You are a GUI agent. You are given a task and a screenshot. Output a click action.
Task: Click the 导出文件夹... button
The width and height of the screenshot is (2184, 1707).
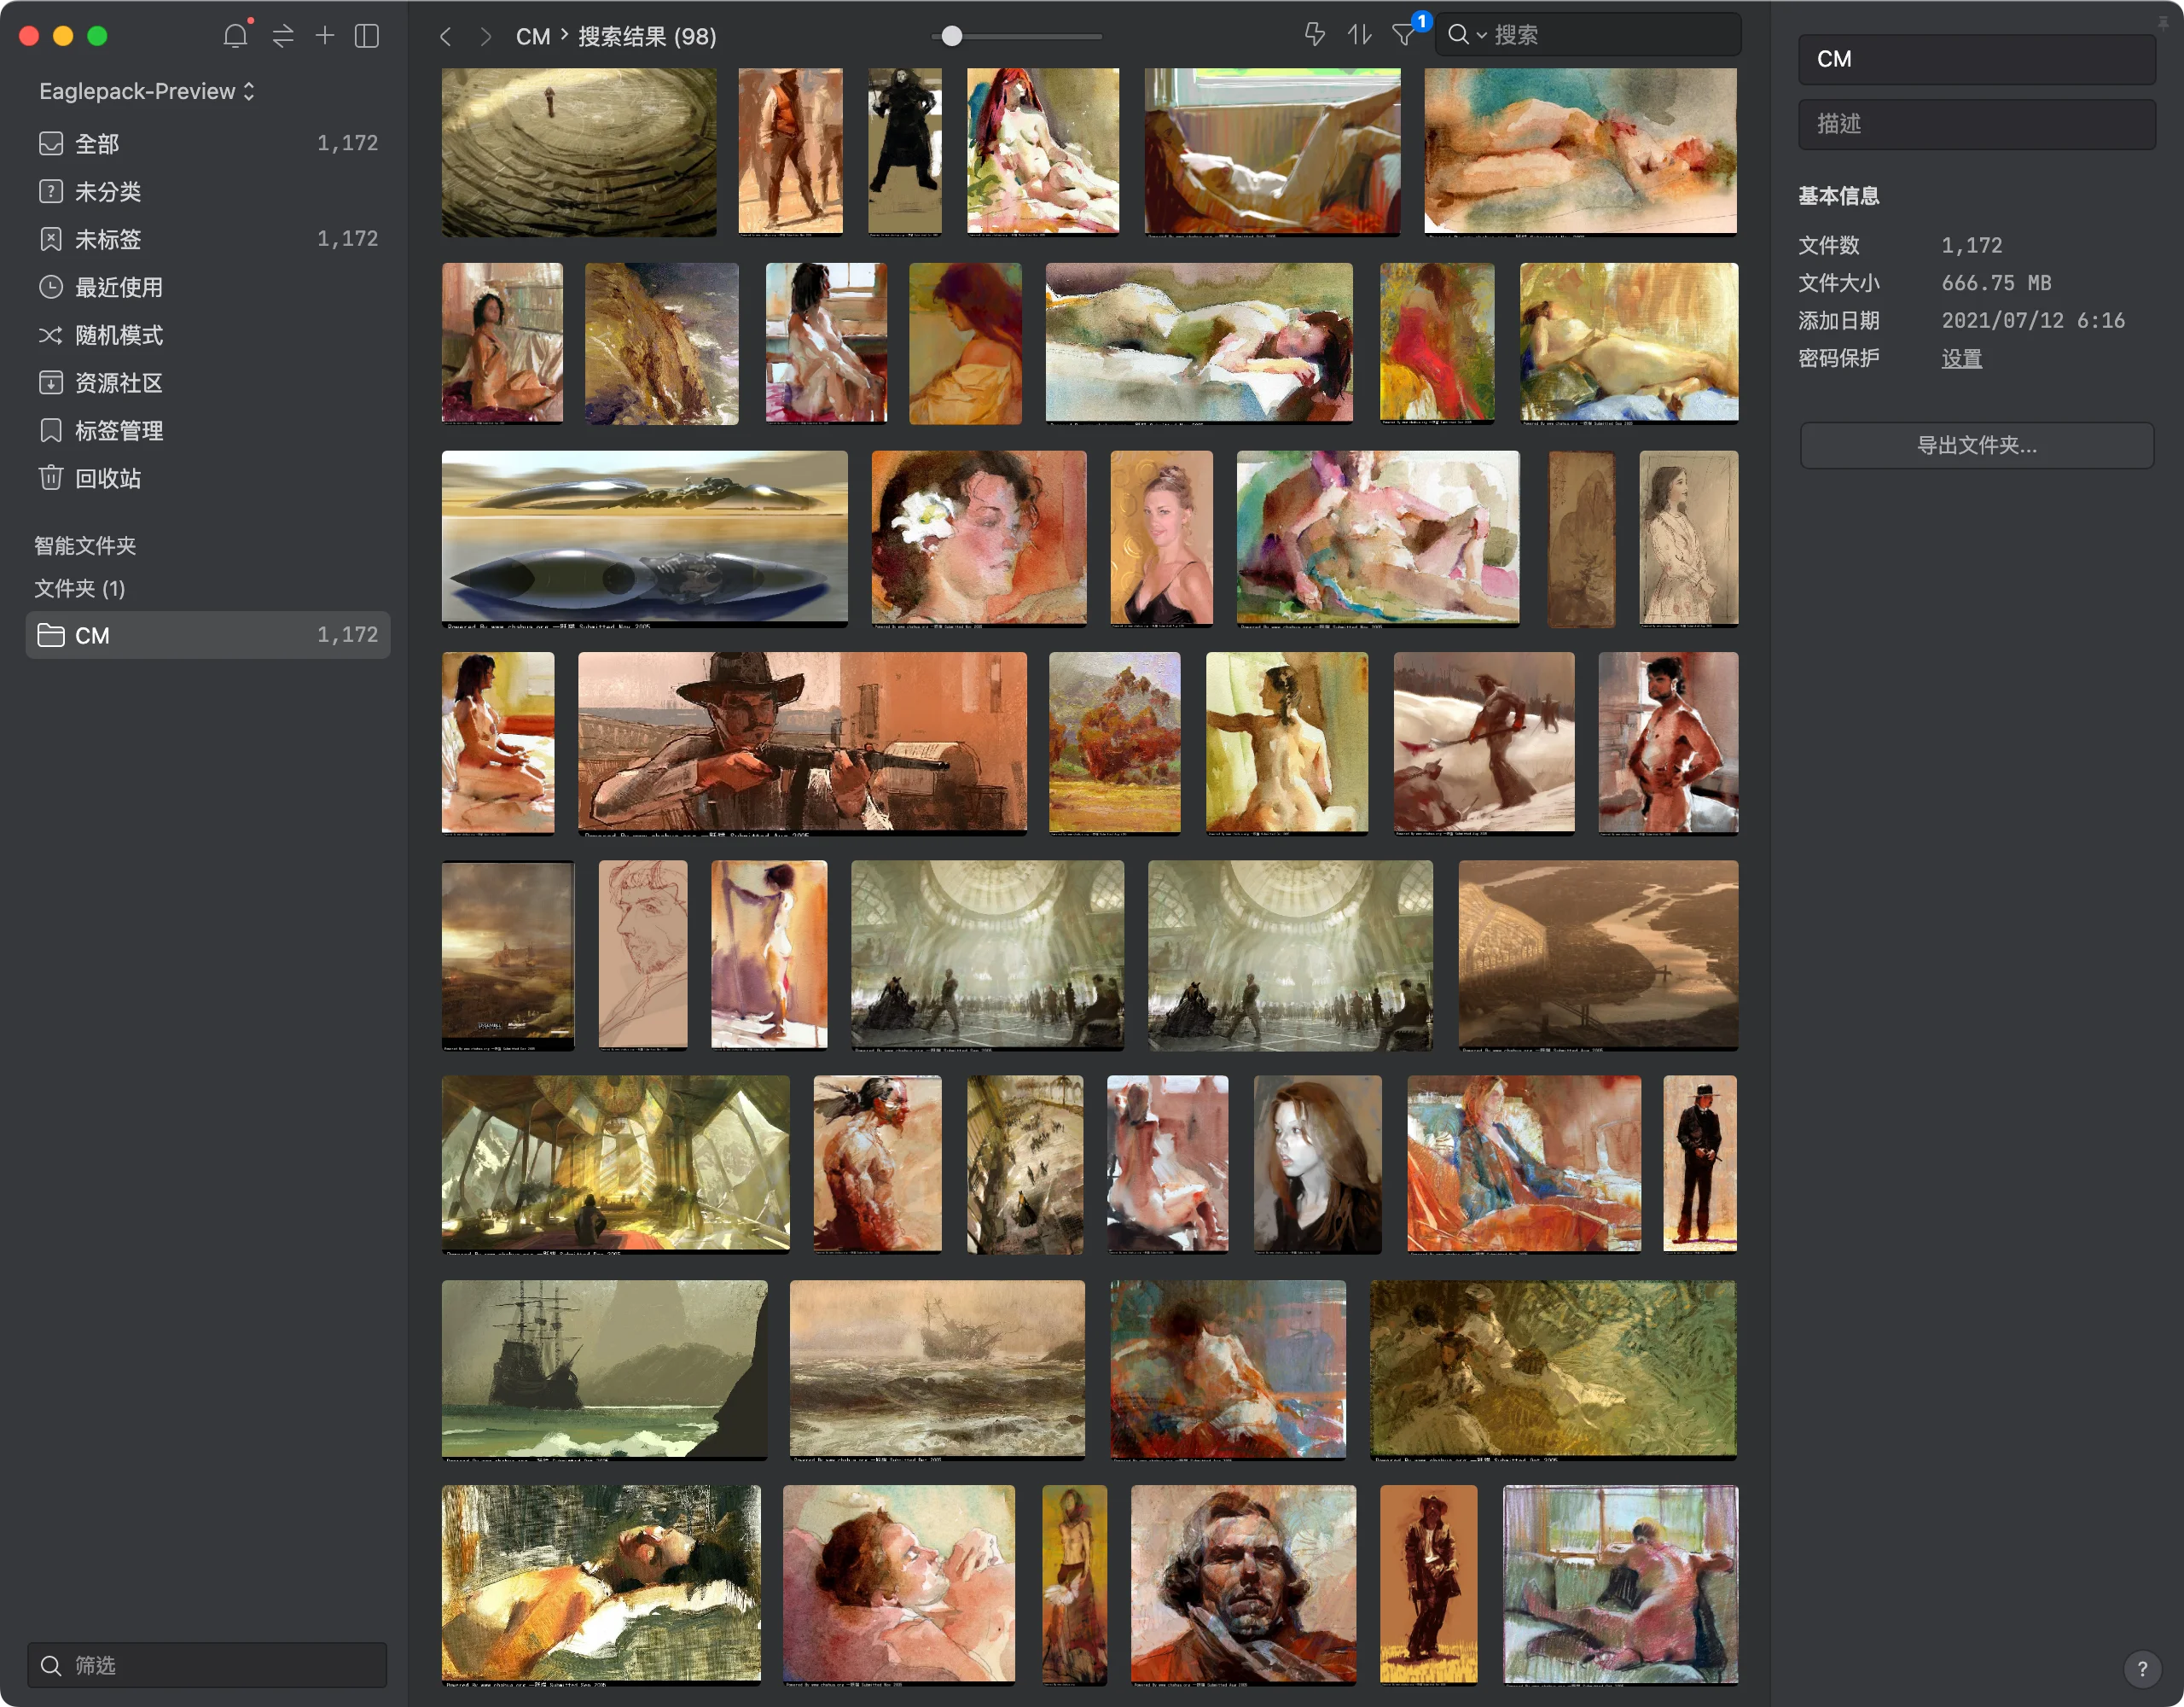click(1977, 446)
